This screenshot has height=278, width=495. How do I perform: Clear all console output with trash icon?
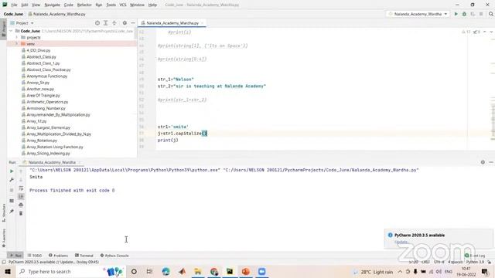[x=21, y=213]
